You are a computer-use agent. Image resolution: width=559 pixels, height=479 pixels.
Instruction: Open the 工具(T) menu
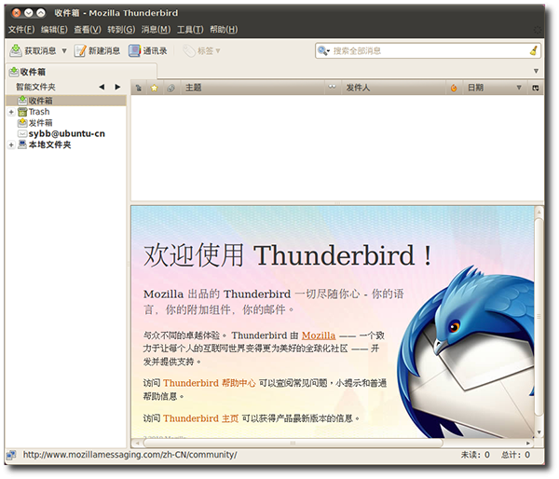[x=190, y=29]
